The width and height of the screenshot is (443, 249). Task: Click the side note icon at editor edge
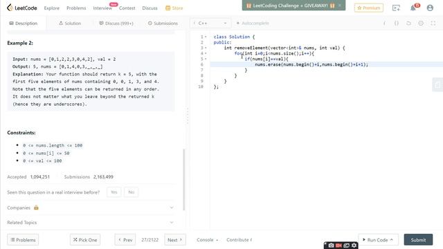(x=437, y=84)
